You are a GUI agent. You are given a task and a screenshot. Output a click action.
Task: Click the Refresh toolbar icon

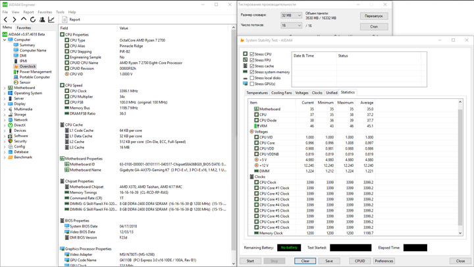33,20
